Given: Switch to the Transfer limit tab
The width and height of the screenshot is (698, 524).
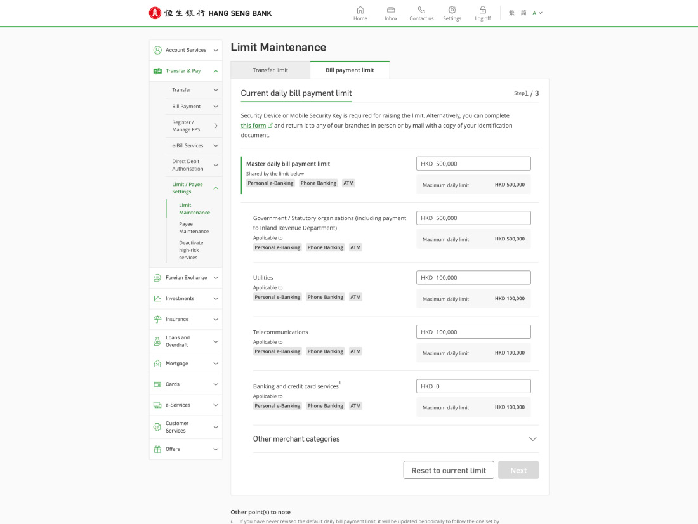Looking at the screenshot, I should coord(270,70).
